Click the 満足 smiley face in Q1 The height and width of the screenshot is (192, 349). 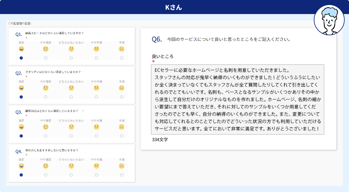pos(21,49)
